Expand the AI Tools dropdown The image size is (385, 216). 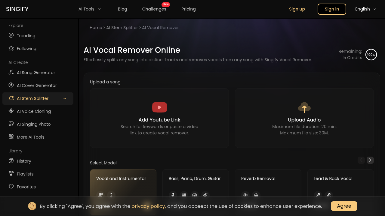click(89, 9)
